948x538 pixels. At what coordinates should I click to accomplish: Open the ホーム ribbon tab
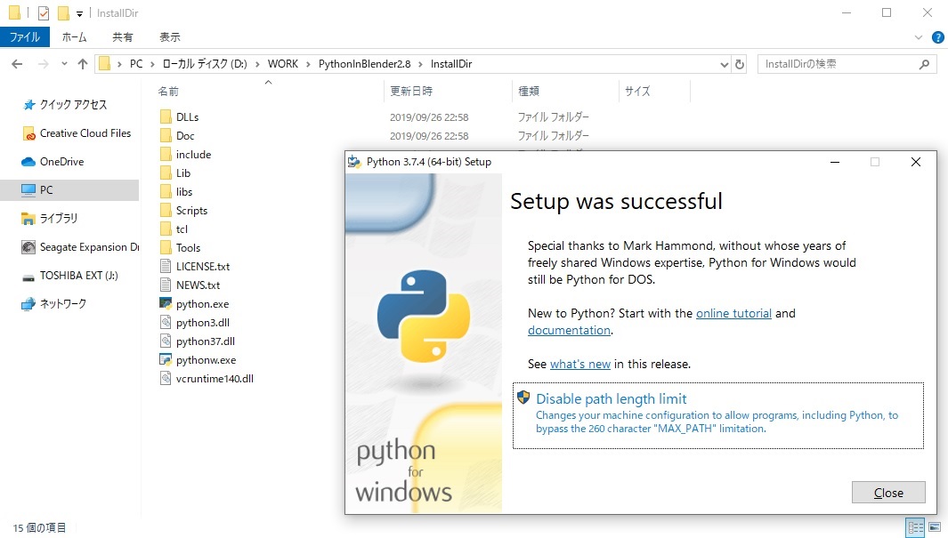[x=75, y=37]
